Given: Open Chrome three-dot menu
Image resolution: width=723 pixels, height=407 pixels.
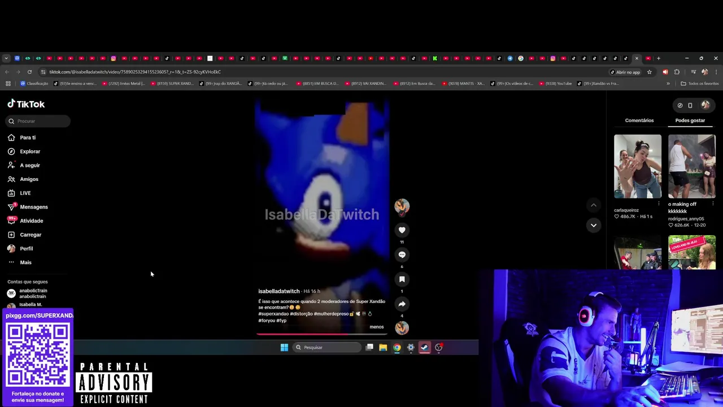Looking at the screenshot, I should [716, 72].
